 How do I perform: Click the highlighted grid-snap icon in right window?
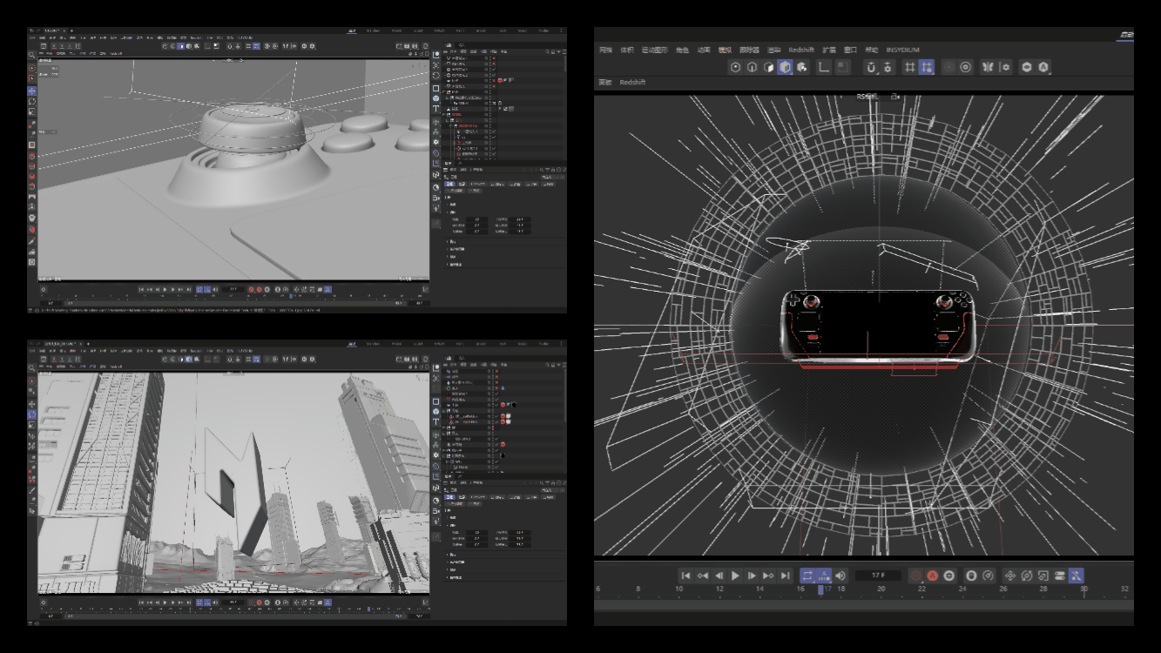pyautogui.click(x=926, y=67)
